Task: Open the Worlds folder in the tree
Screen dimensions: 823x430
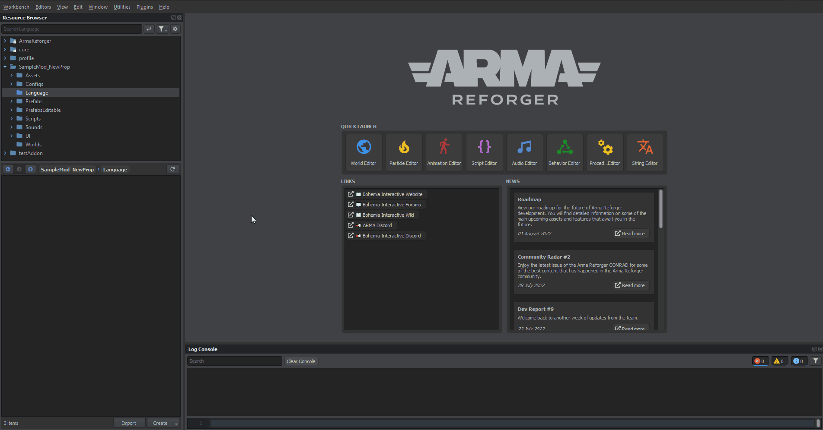Action: (33, 145)
